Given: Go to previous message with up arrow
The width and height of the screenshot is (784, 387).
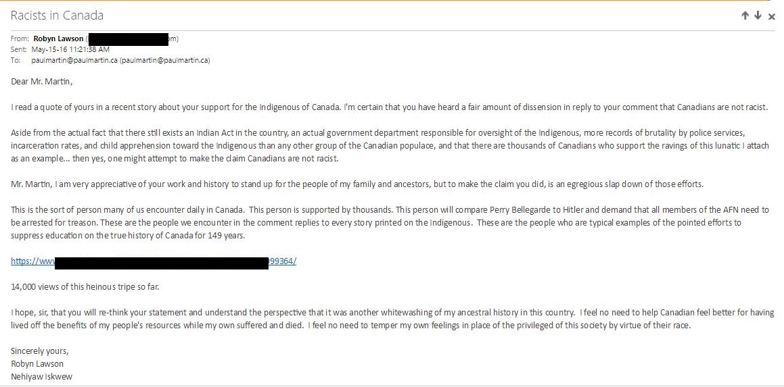Looking at the screenshot, I should [x=745, y=16].
